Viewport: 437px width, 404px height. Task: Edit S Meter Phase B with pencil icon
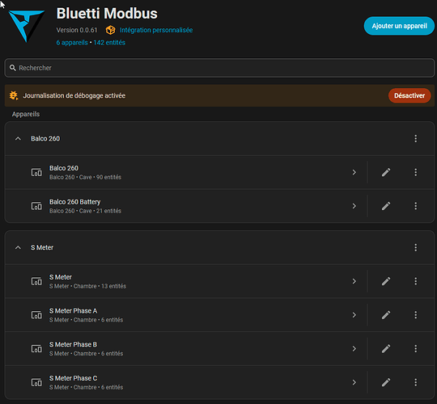(386, 348)
